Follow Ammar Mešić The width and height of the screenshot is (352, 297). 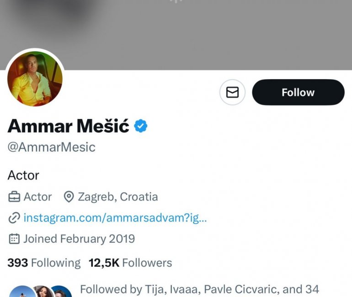coord(298,92)
